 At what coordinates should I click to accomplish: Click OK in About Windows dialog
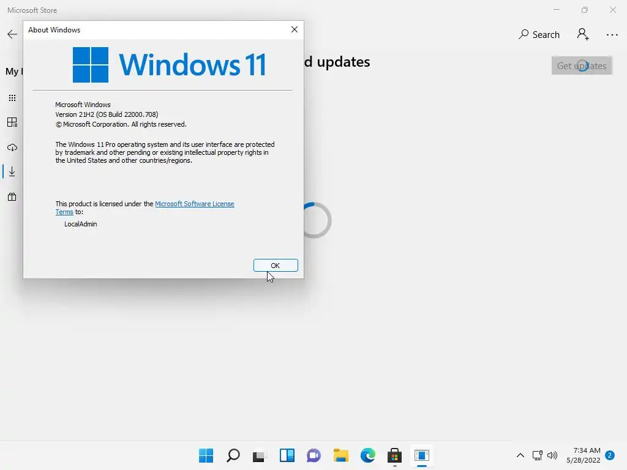tap(276, 266)
